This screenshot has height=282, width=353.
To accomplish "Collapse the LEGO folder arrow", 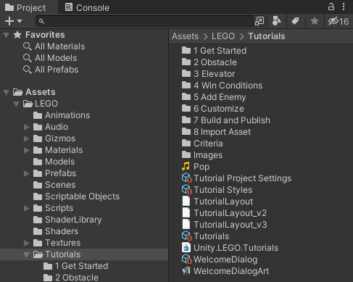I will [x=17, y=104].
